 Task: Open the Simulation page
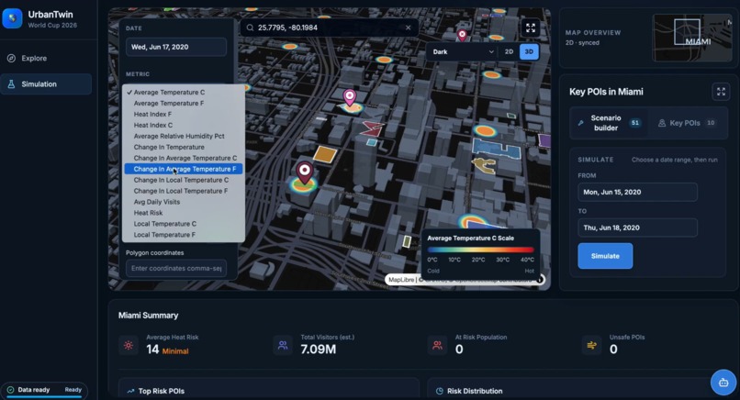pos(46,84)
